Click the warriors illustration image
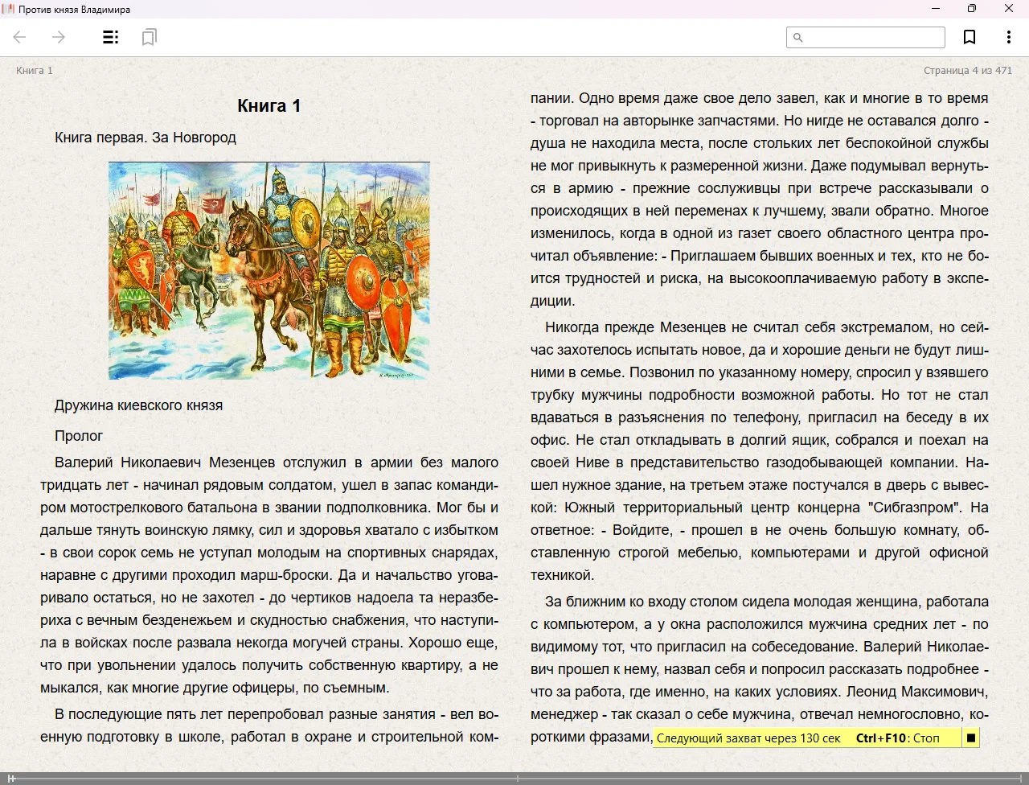This screenshot has width=1029, height=785. pyautogui.click(x=269, y=270)
